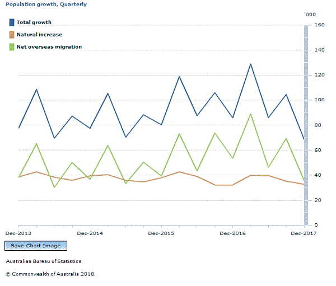Click the Commonwealth of Australia 2018 copyright text
Image resolution: width=336 pixels, height=286 pixels.
(x=51, y=274)
